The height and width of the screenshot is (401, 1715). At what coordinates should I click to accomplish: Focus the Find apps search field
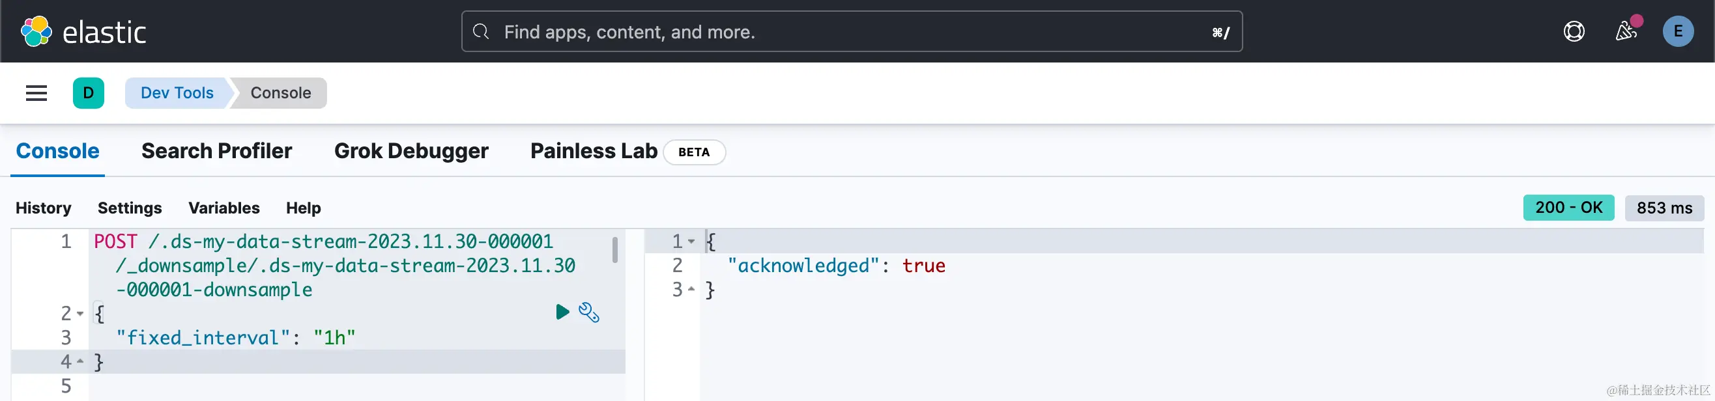[x=852, y=32]
